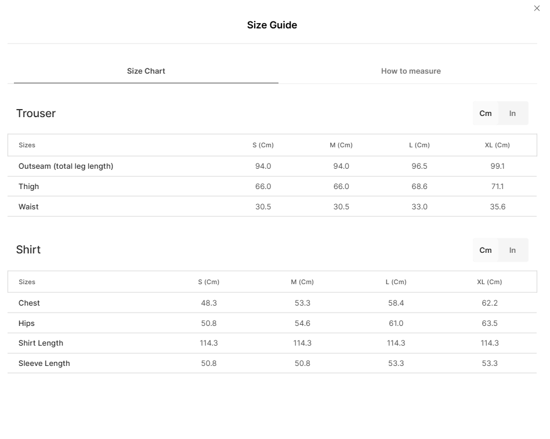The image size is (550, 439).
Task: Click the Outseam (total leg length) row label
Action: [x=66, y=166]
